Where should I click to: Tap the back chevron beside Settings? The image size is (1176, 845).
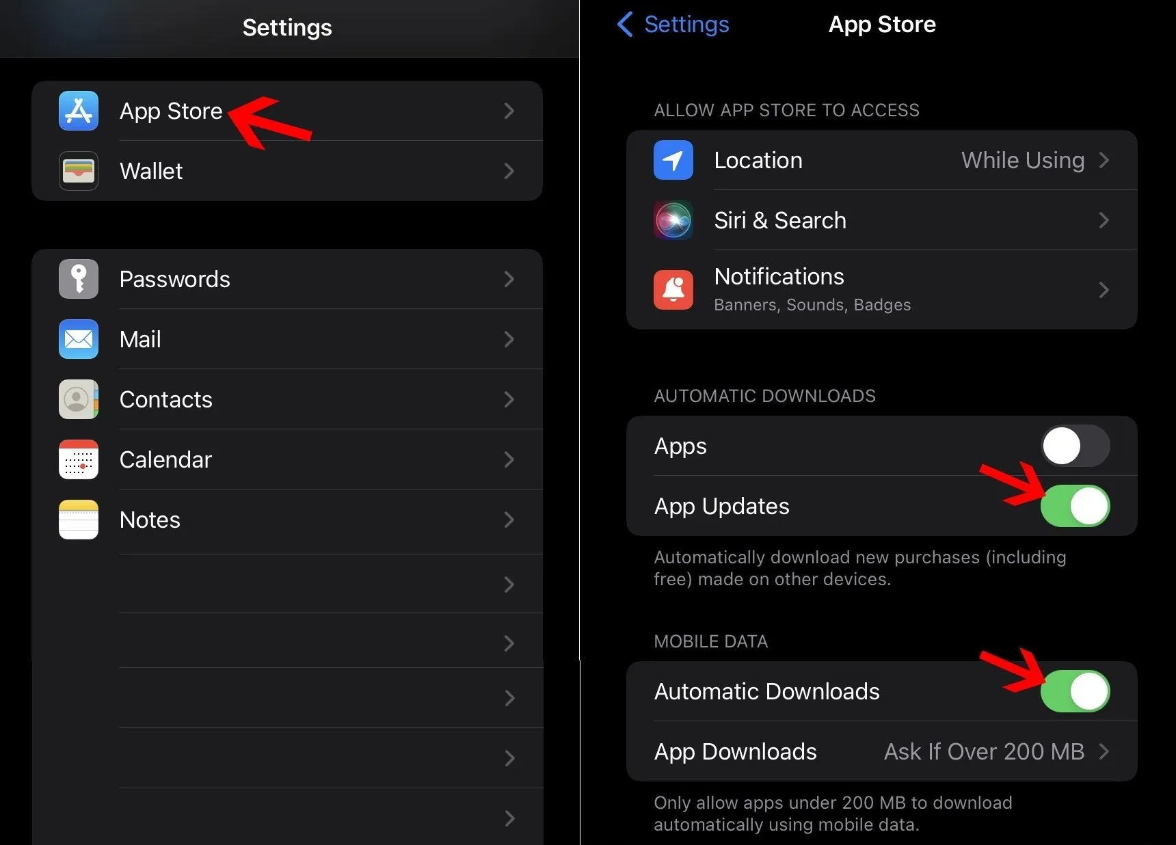click(x=625, y=24)
